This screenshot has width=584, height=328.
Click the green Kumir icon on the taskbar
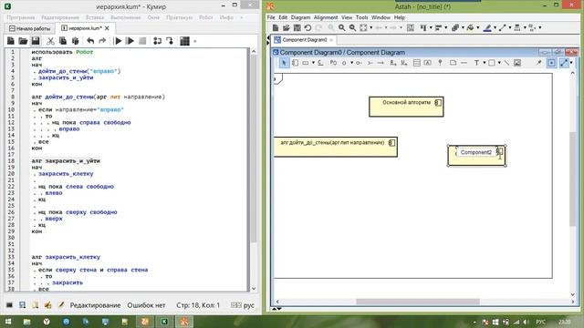point(164,322)
